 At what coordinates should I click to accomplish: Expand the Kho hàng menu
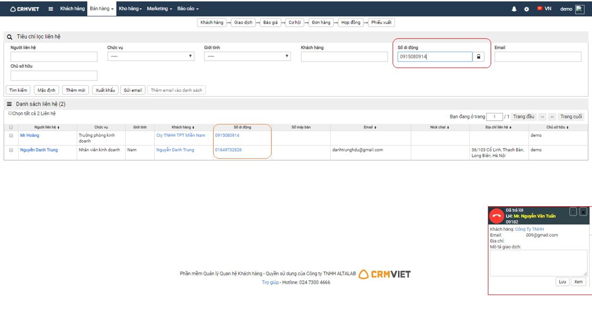pyautogui.click(x=130, y=9)
